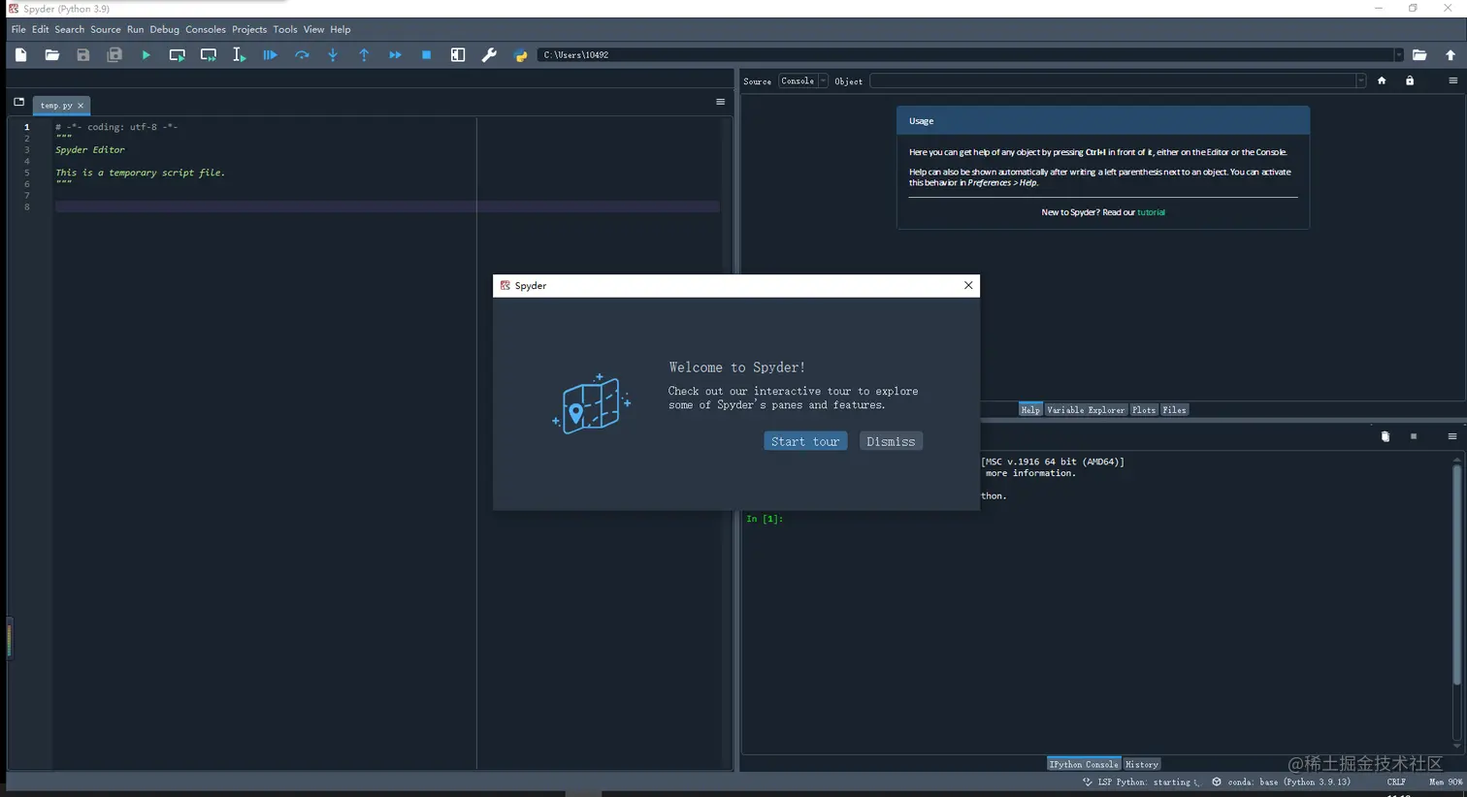Open the View menu
Screen dimensions: 1467x797
click(x=313, y=30)
